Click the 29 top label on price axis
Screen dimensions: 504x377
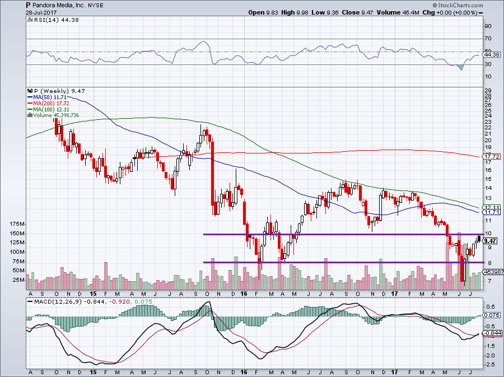coord(488,91)
